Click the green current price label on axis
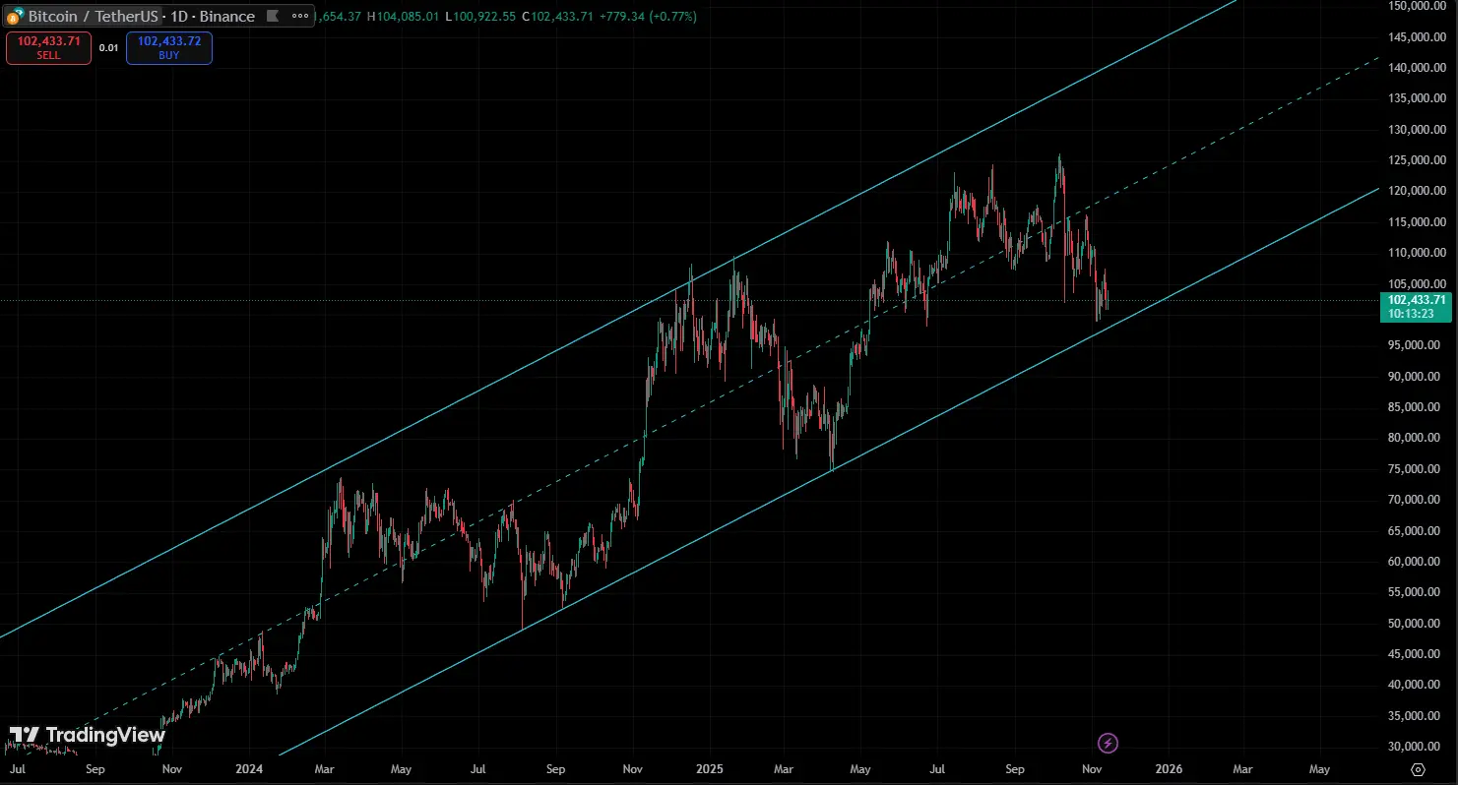The width and height of the screenshot is (1458, 785). (1416, 306)
